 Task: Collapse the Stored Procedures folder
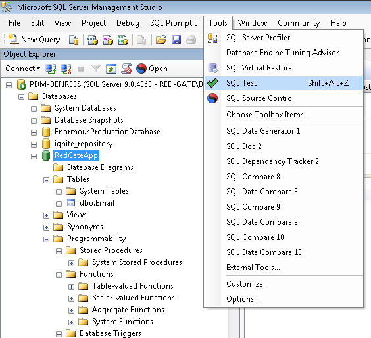coord(59,251)
